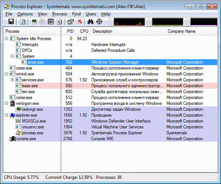Select the procexp.exe process row

click(110, 133)
